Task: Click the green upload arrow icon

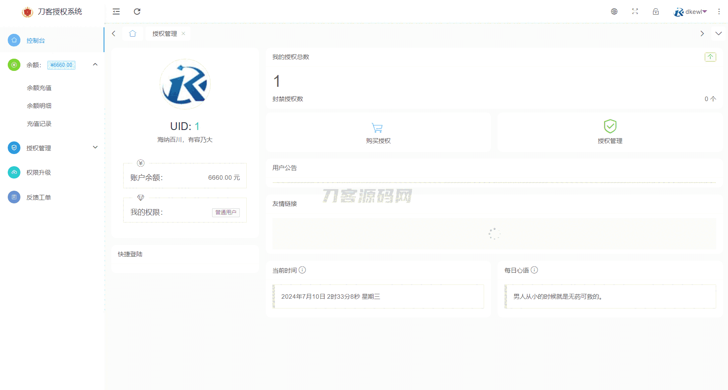Action: 710,57
